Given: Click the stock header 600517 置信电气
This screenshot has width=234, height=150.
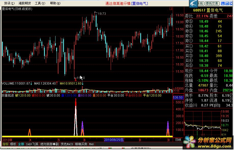Looking at the screenshot, I should pyautogui.click(x=208, y=10).
